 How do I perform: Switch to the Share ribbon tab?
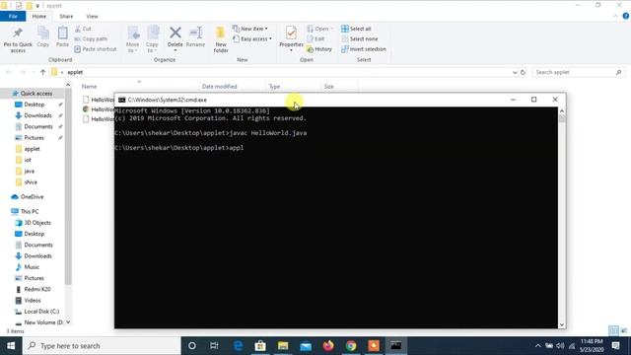(66, 16)
